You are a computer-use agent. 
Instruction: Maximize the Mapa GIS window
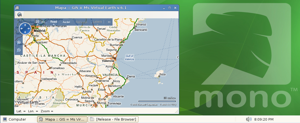coord(170,8)
